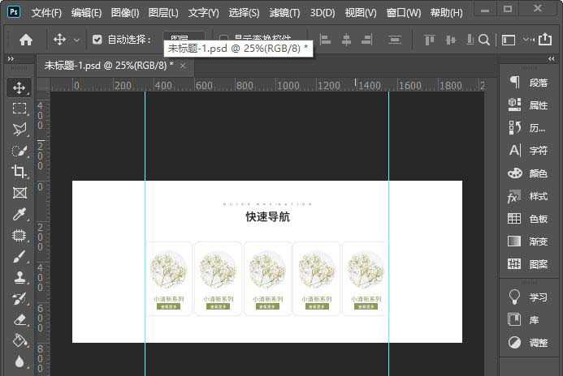563x376 pixels.
Task: Select the Paint Bucket tool
Action: click(x=19, y=341)
